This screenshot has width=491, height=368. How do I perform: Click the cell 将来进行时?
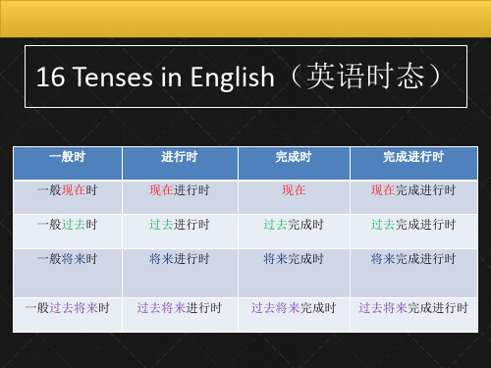180,273
